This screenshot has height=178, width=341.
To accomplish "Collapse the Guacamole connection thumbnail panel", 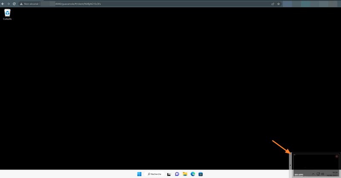I will 290,165.
